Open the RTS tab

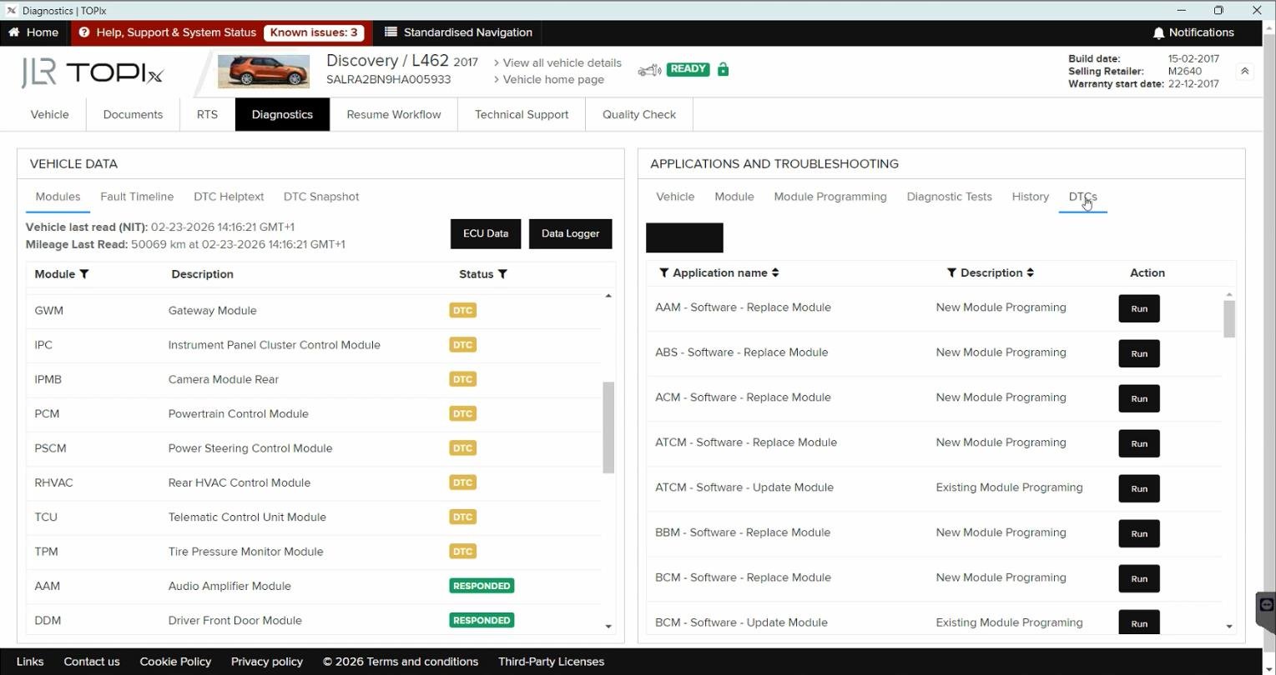pyautogui.click(x=207, y=114)
